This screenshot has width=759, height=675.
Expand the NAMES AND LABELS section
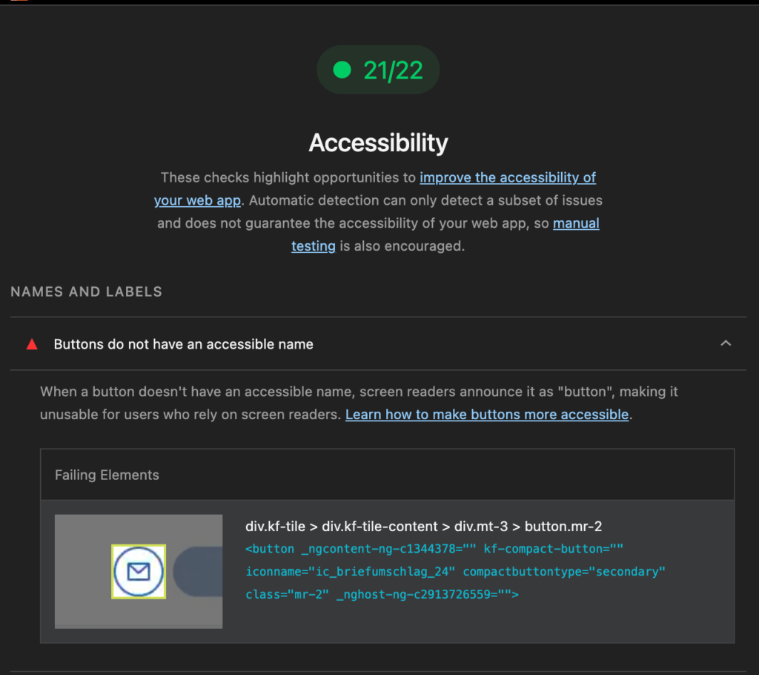click(x=86, y=292)
